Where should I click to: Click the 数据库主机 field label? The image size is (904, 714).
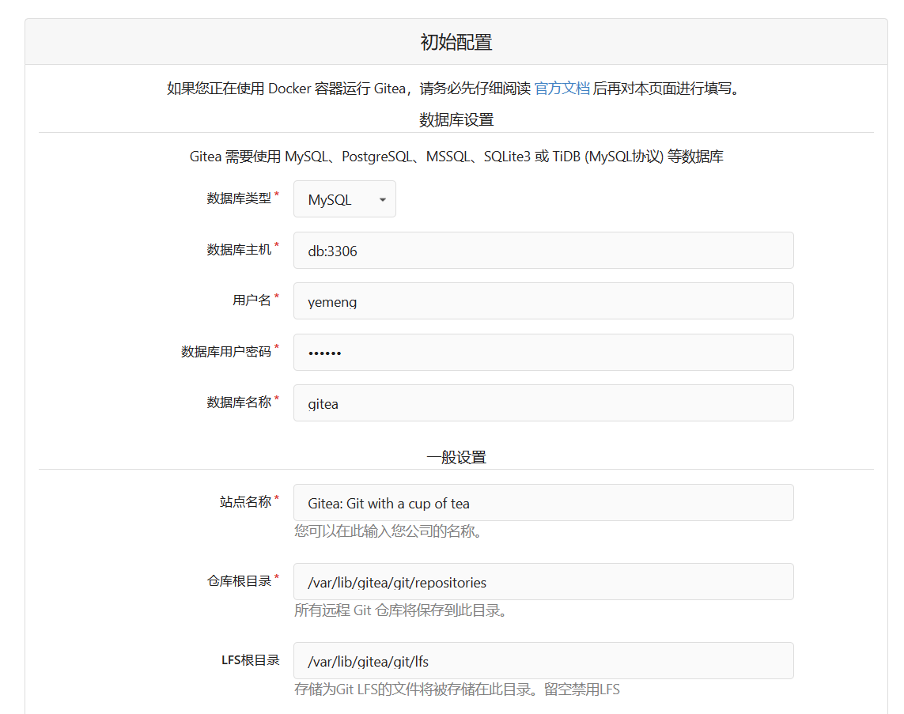pos(239,250)
